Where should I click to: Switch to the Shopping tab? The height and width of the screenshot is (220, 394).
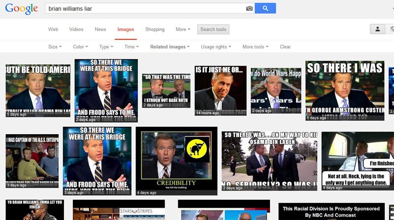pos(155,30)
